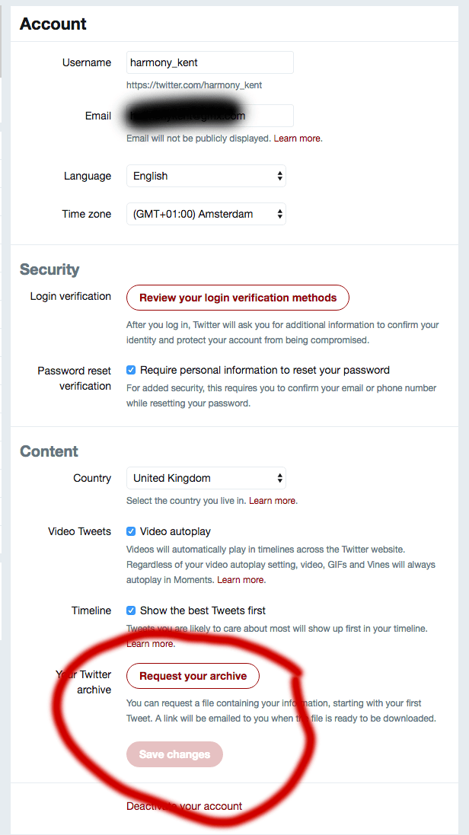This screenshot has height=835, width=469.
Task: Click the Country dropdown arrow icon
Action: pyautogui.click(x=280, y=478)
